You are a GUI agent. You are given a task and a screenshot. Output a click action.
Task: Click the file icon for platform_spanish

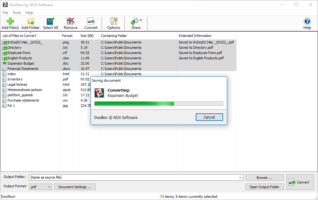pyautogui.click(x=4, y=95)
